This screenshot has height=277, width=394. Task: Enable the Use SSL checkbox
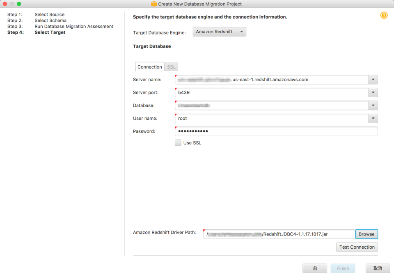coord(178,142)
